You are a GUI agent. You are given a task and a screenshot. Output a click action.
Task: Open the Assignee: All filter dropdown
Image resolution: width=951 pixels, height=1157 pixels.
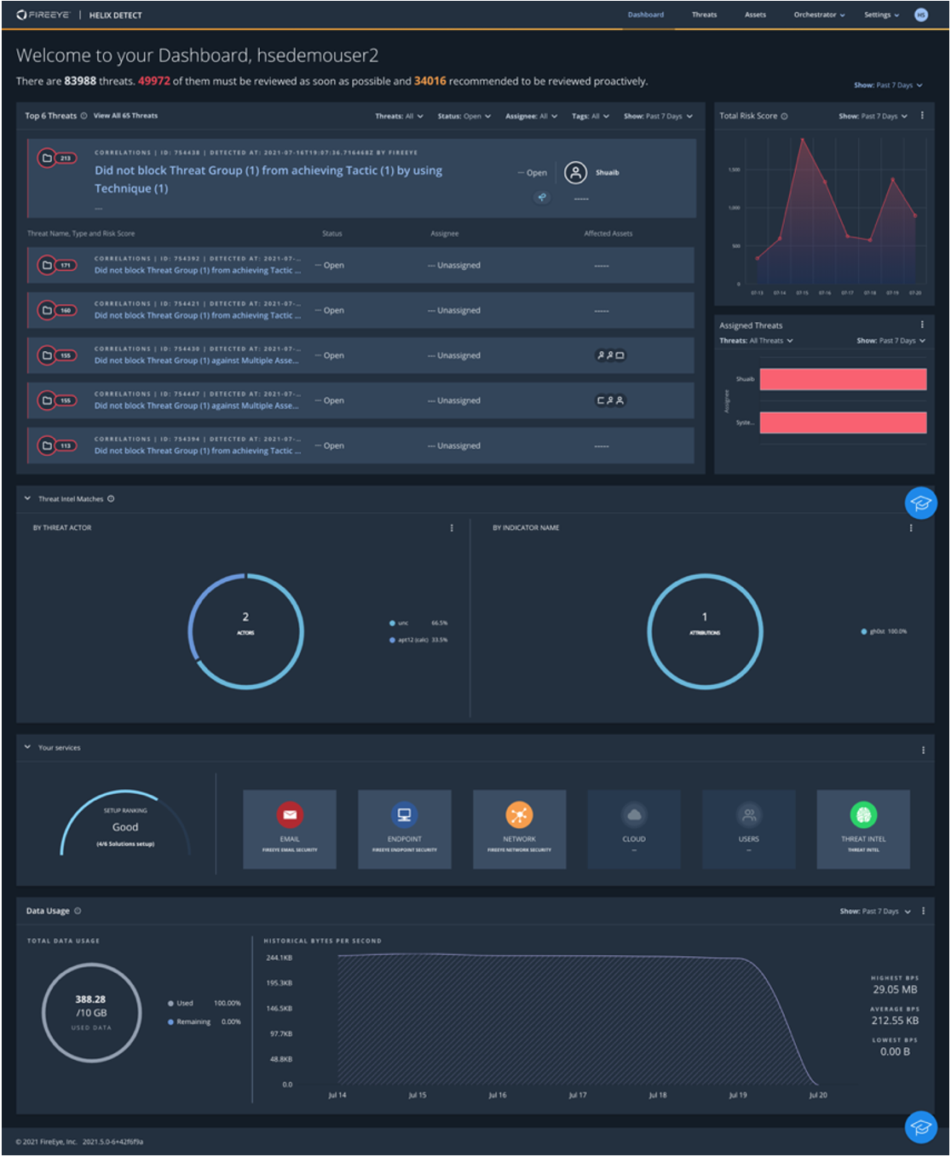coord(532,116)
